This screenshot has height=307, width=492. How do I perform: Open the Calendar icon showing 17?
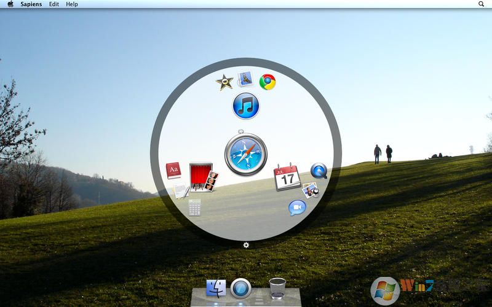(x=287, y=177)
